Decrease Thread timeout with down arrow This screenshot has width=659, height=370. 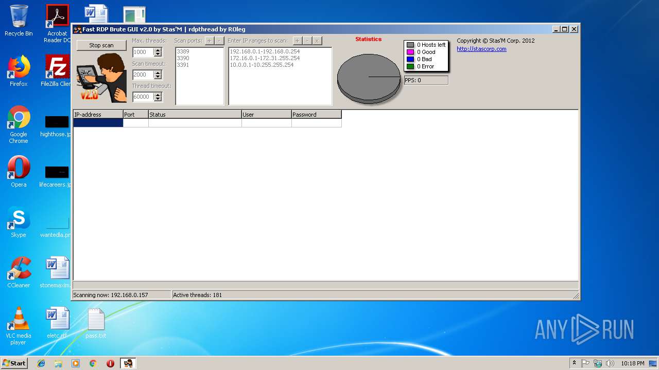tap(158, 99)
